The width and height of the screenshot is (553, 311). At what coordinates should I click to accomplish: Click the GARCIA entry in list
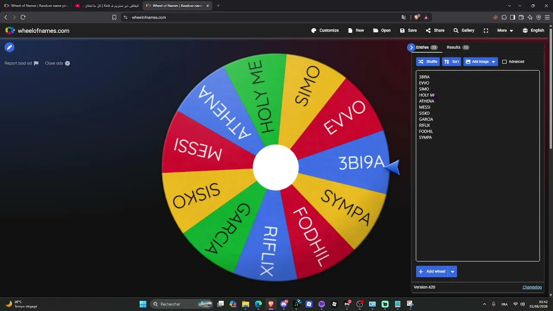click(x=426, y=119)
